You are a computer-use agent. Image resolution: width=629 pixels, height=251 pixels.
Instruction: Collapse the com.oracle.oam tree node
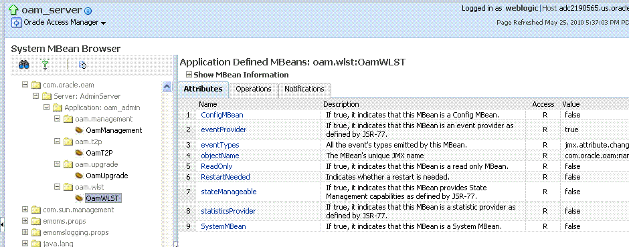coord(25,85)
